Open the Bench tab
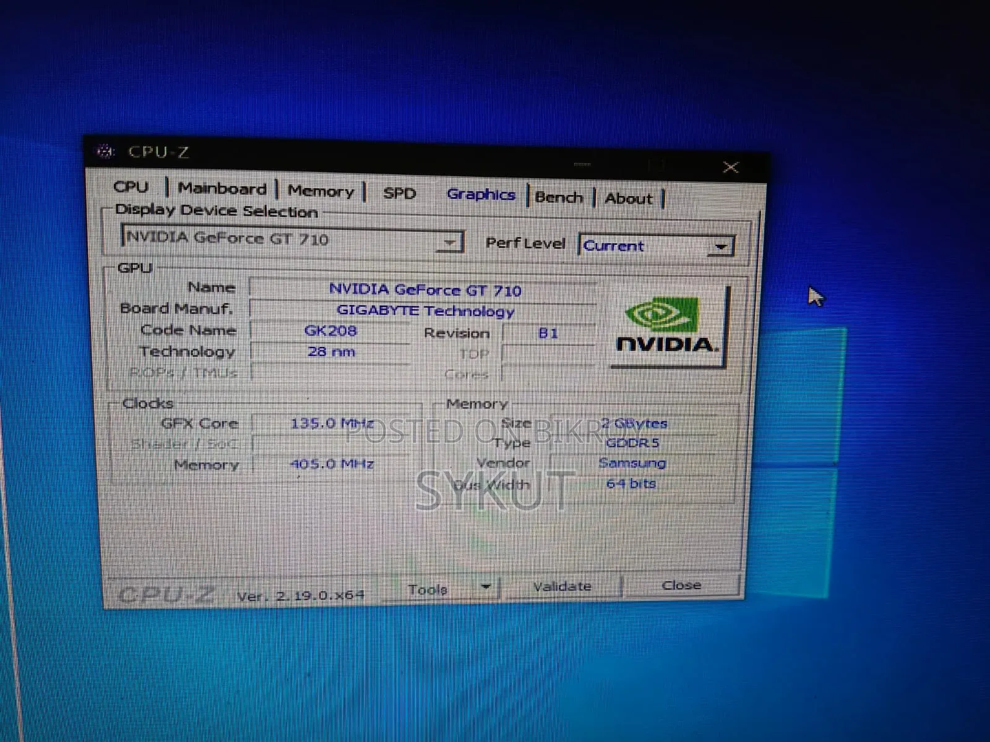This screenshot has width=990, height=742. pyautogui.click(x=559, y=197)
